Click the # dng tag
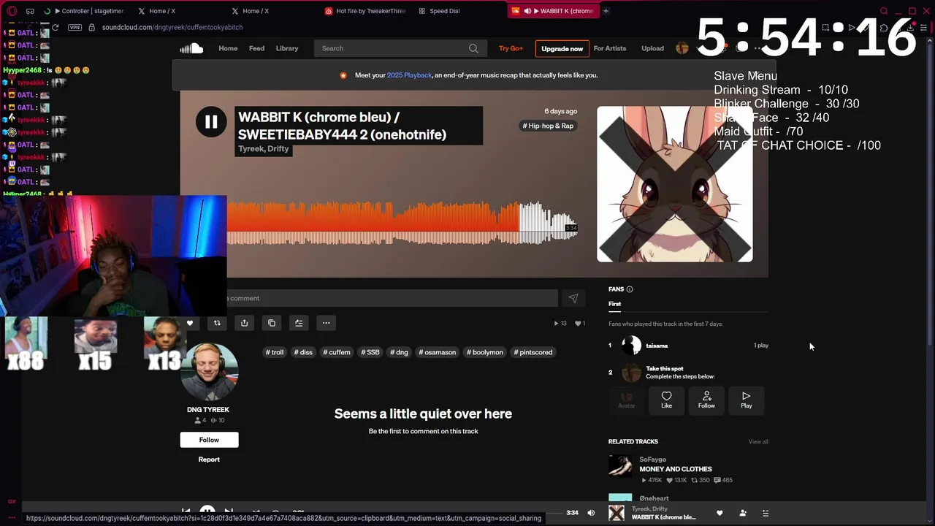Screen dimensions: 935x526 point(400,352)
